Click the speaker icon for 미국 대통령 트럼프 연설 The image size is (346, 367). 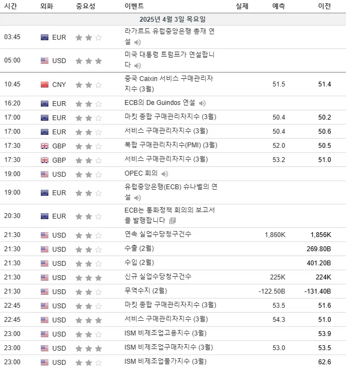tap(138, 66)
